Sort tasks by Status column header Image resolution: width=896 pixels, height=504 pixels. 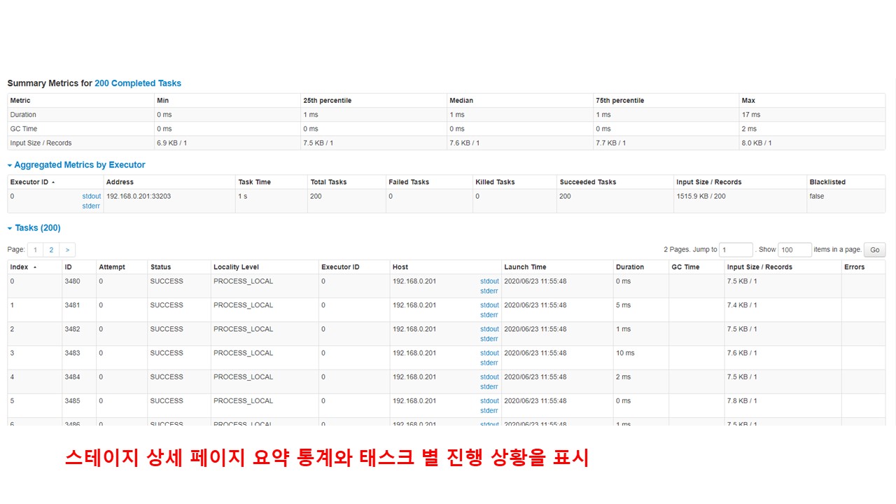pyautogui.click(x=179, y=267)
